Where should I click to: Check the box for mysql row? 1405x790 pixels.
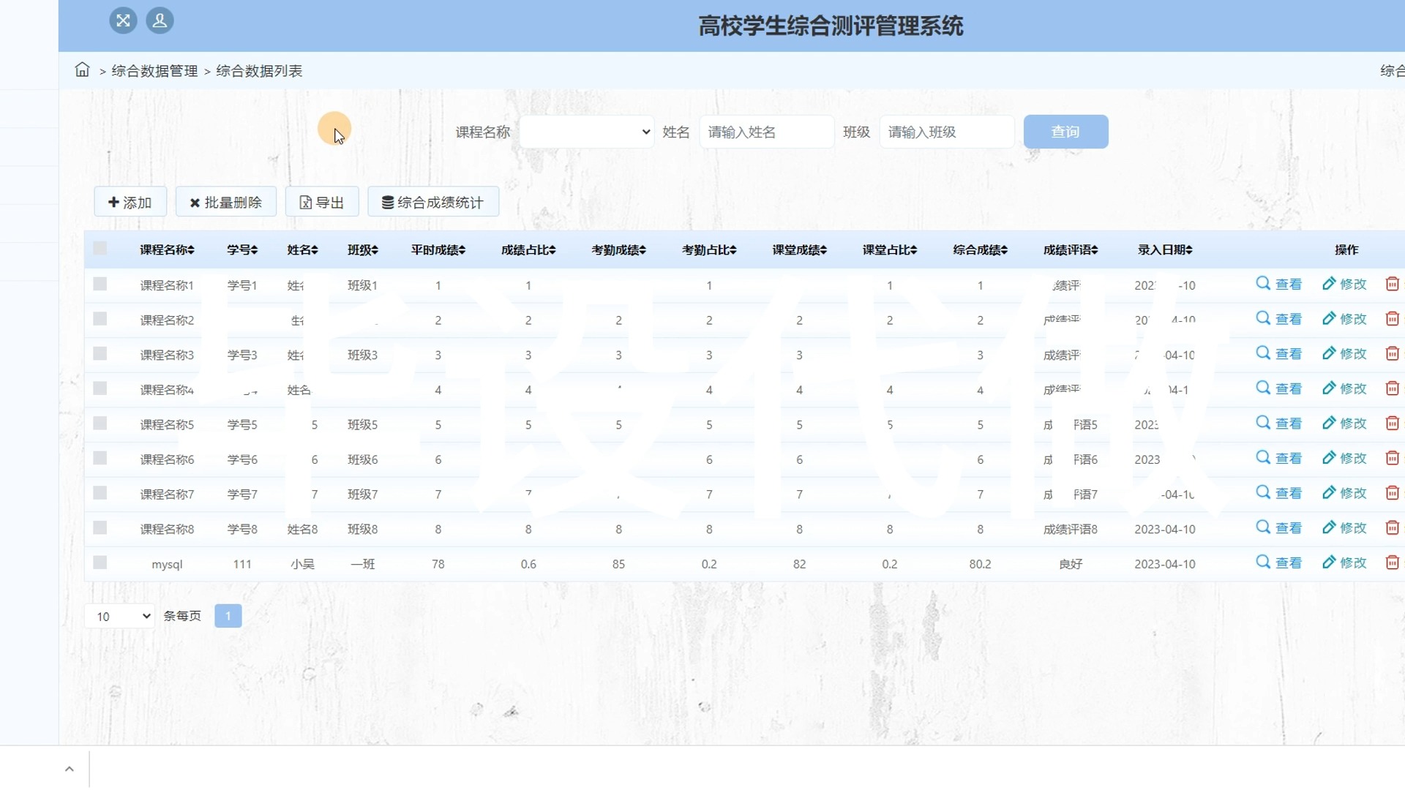pyautogui.click(x=100, y=563)
